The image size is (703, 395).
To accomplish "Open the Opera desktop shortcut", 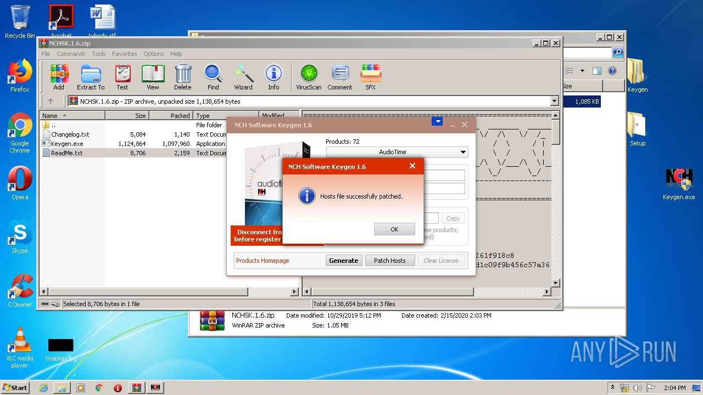I will (x=20, y=183).
